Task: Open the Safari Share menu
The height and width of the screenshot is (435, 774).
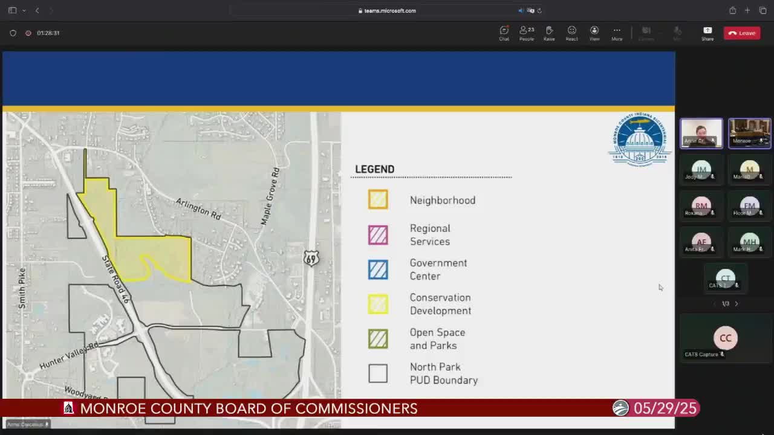Action: tap(732, 10)
